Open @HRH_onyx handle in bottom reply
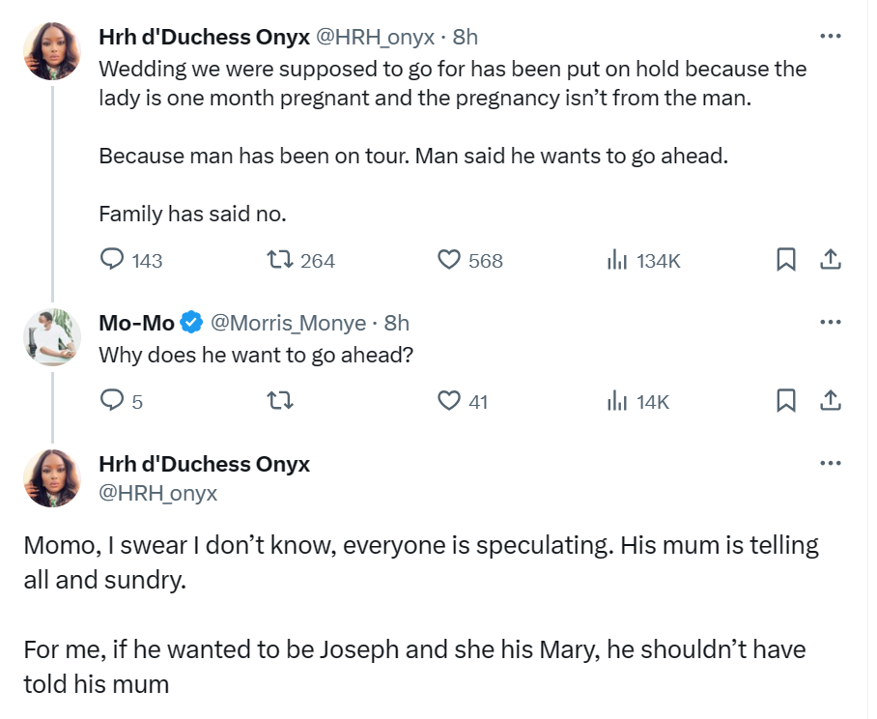This screenshot has height=719, width=877. 158,494
